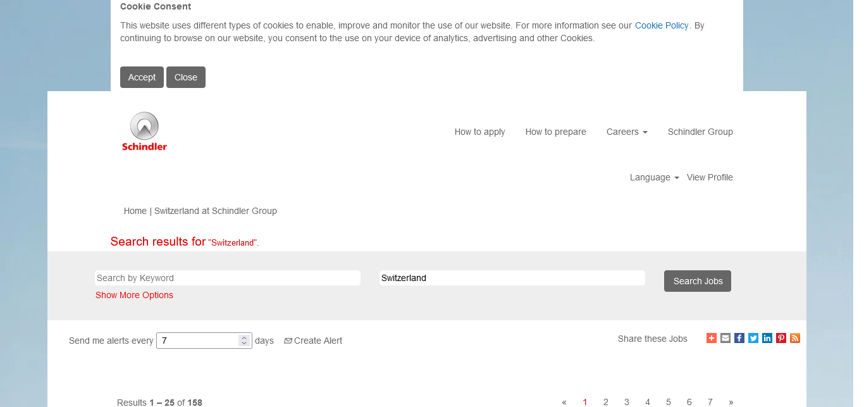Focus the Search by Keyword field
The height and width of the screenshot is (407, 864).
tap(228, 278)
